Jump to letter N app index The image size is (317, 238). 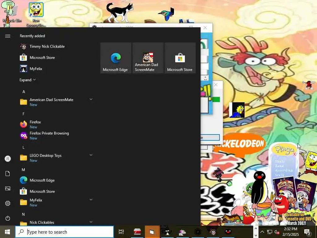(x=24, y=214)
